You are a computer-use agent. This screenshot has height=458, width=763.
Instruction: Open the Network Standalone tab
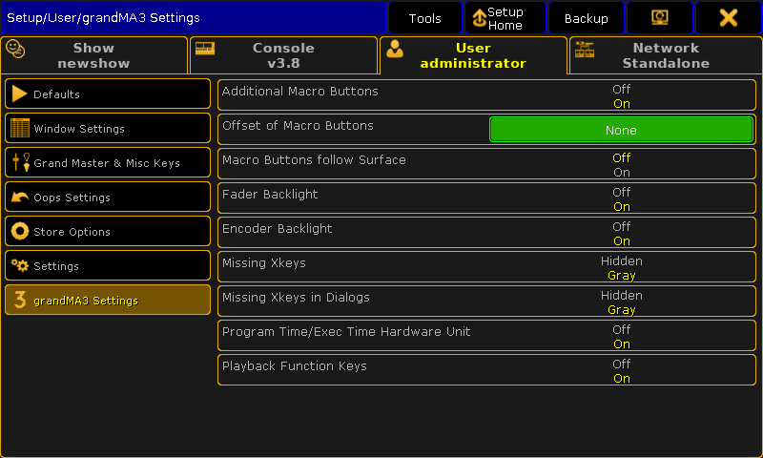tap(666, 55)
